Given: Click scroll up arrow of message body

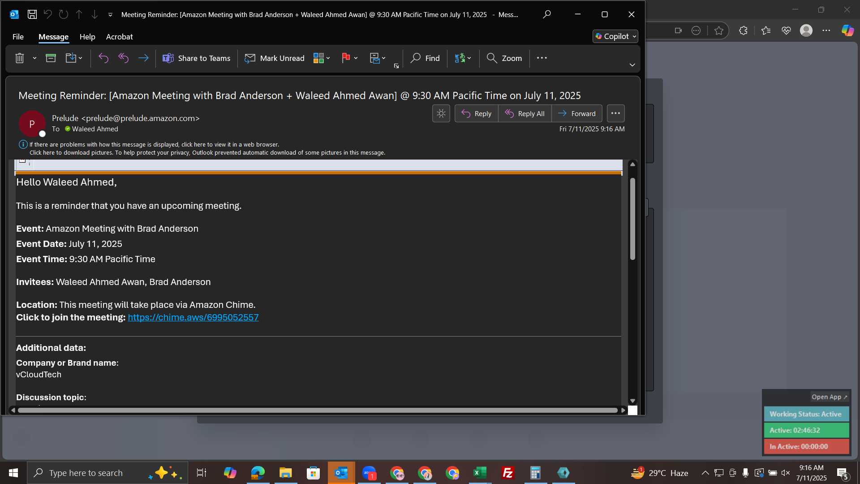Looking at the screenshot, I should tap(632, 164).
